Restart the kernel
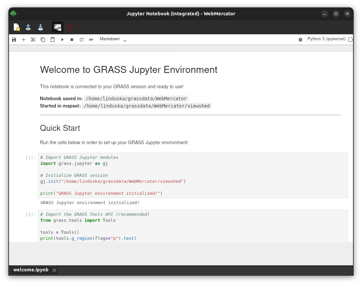The height and width of the screenshot is (285, 362). (x=82, y=40)
